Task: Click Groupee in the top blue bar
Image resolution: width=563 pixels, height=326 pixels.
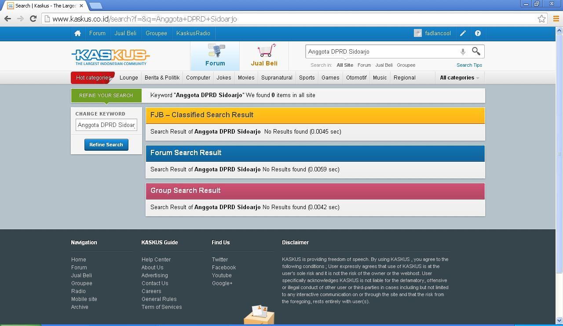Action: pyautogui.click(x=156, y=33)
